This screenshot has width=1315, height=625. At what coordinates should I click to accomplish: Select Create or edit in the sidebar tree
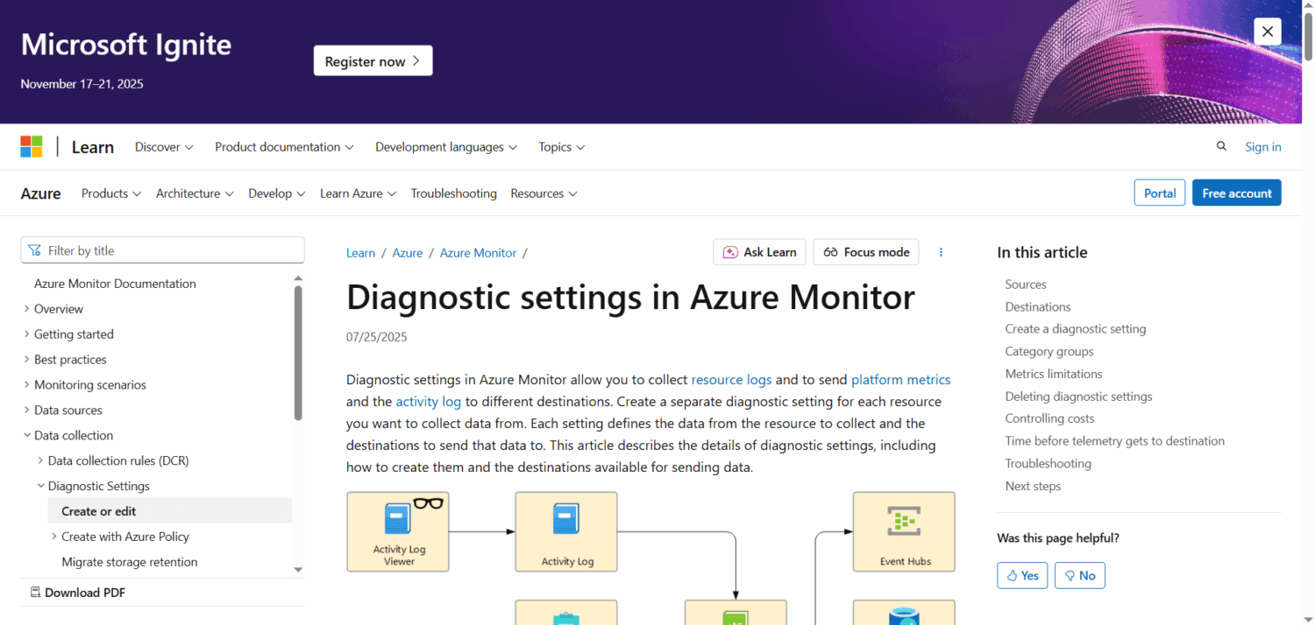pos(98,510)
